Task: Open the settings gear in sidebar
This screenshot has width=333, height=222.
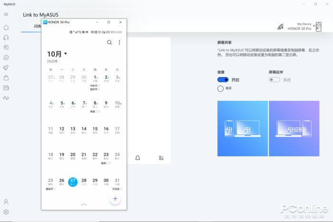Action: 6,212
